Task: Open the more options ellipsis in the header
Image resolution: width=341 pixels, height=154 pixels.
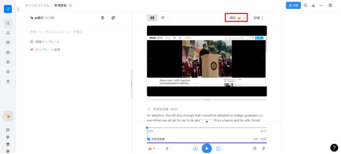Action: [x=321, y=5]
